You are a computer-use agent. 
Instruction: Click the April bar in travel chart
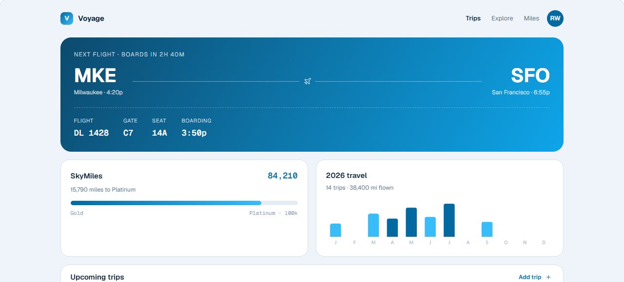click(392, 228)
